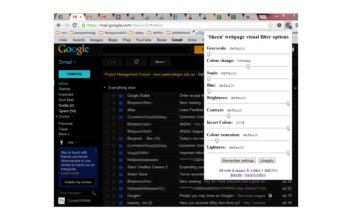The height and width of the screenshot is (220, 352).
Task: Click importance marker on Benjamin .. Ben email
Action: pyautogui.click(x=121, y=139)
